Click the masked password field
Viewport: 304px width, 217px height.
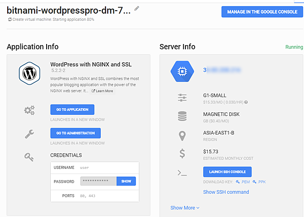tap(98, 182)
